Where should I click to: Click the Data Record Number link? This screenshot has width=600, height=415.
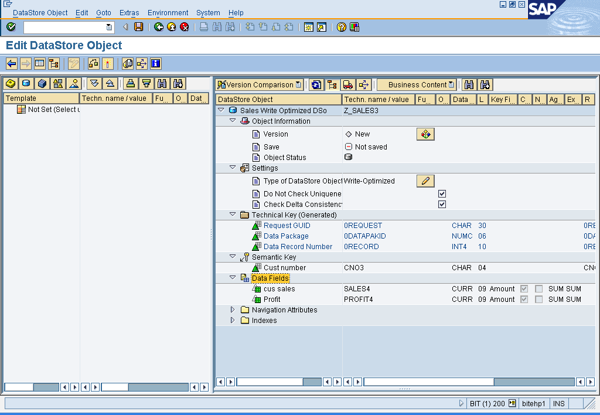(298, 247)
